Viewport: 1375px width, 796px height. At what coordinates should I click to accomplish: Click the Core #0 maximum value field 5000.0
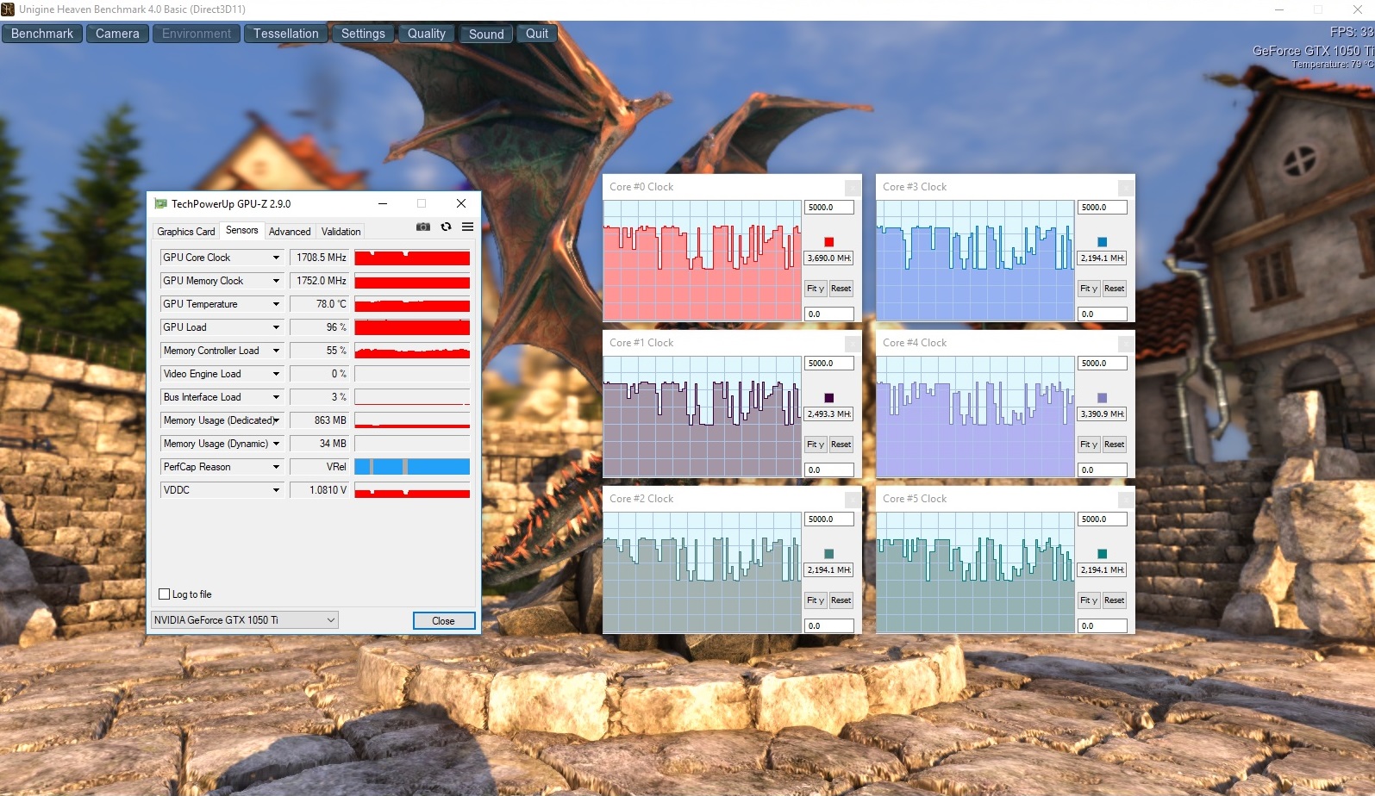pos(829,208)
